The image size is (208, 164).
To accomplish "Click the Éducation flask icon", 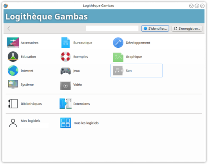I will pos(13,57).
